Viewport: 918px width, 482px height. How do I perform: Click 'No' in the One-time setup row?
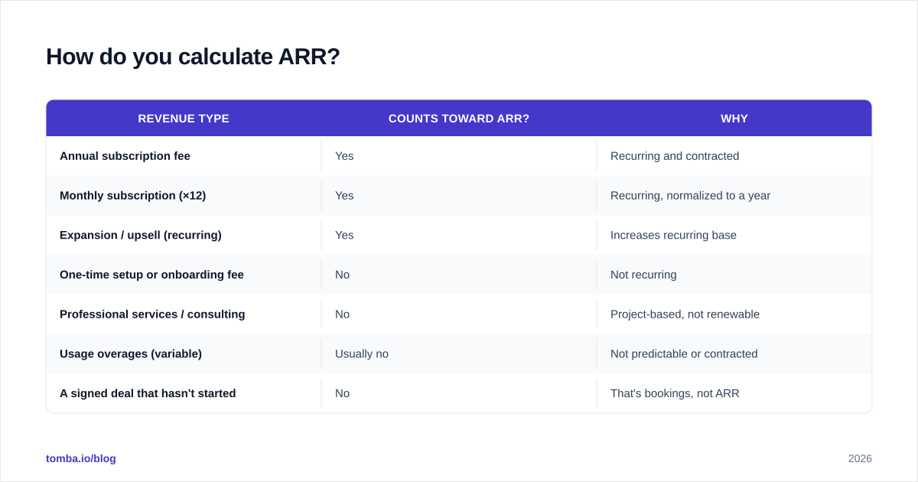click(342, 275)
